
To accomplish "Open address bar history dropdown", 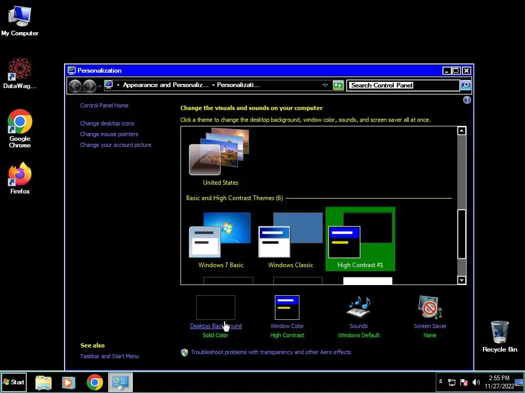I will click(x=325, y=85).
